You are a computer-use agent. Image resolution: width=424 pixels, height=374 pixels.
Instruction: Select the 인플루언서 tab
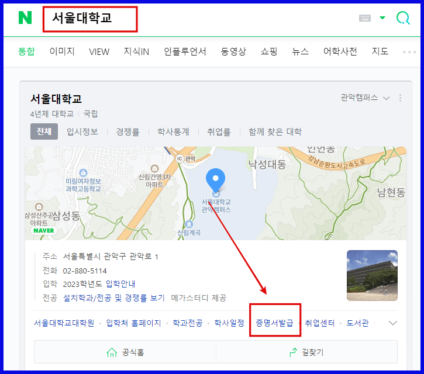[x=185, y=51]
